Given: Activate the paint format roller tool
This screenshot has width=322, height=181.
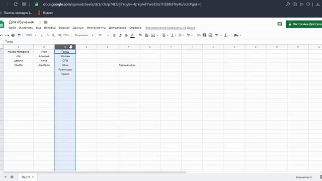Looking at the screenshot, I should (19, 35).
